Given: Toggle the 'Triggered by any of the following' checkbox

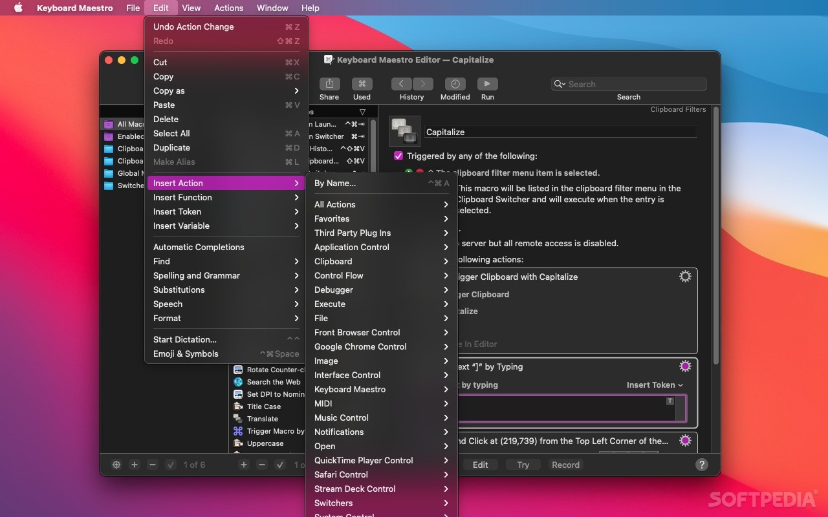Looking at the screenshot, I should [398, 156].
